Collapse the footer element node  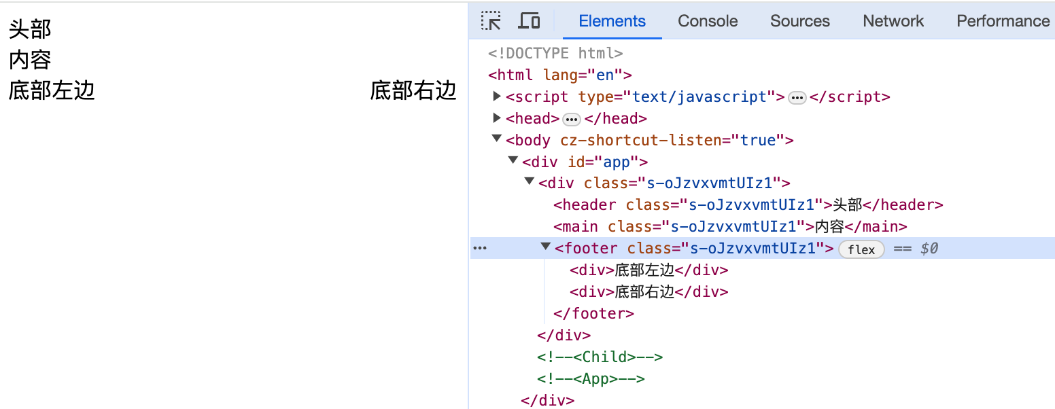pyautogui.click(x=545, y=247)
